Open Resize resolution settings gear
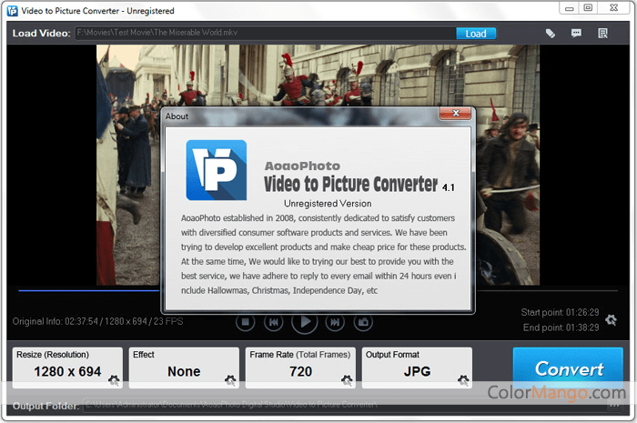This screenshot has width=637, height=423. tap(114, 380)
